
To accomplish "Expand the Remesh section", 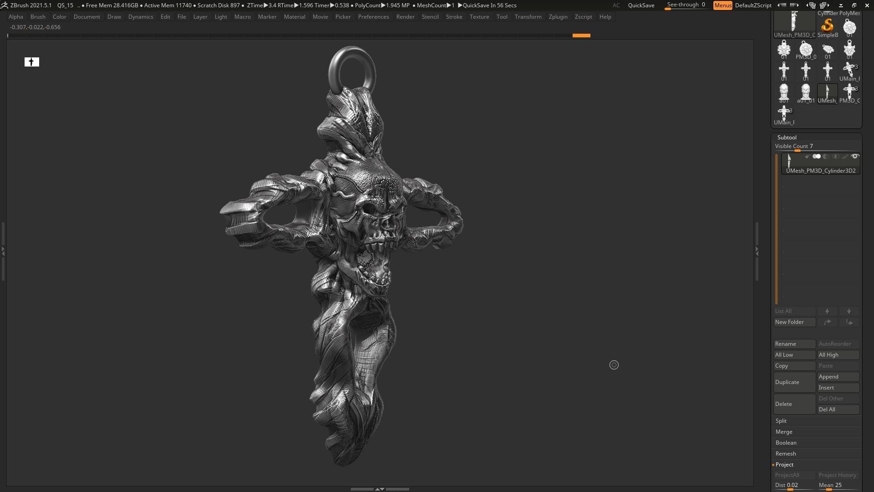I will 786,454.
